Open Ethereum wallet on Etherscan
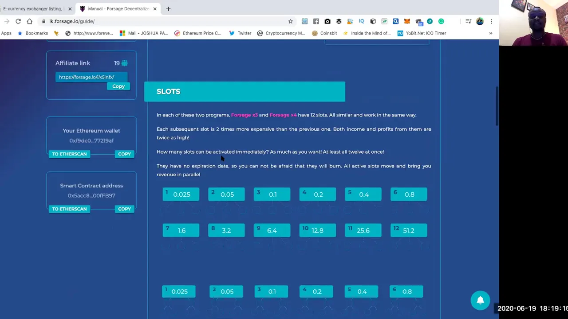The image size is (568, 319). coord(69,154)
